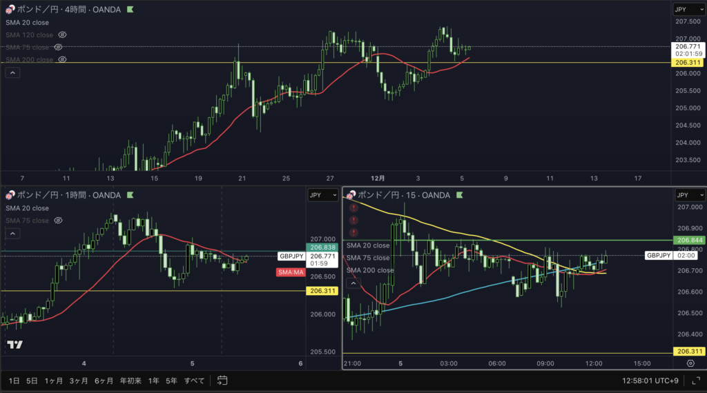
Task: Click the green flag on 4-hour chart title
Action: click(131, 10)
